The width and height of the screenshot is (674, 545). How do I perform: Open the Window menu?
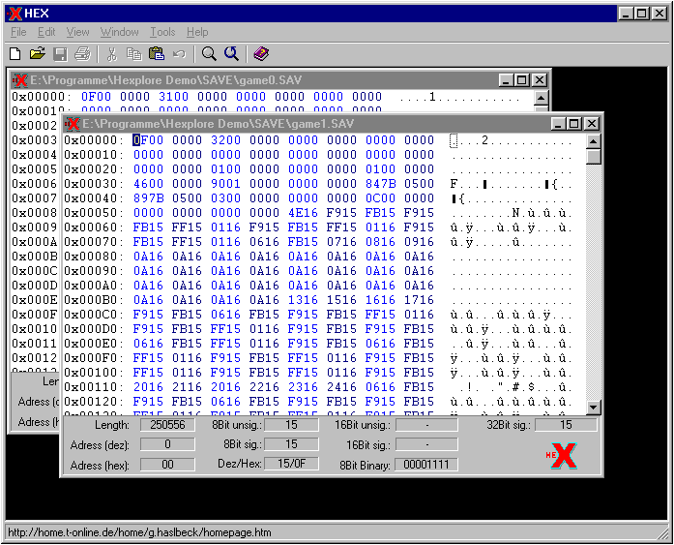pos(120,32)
